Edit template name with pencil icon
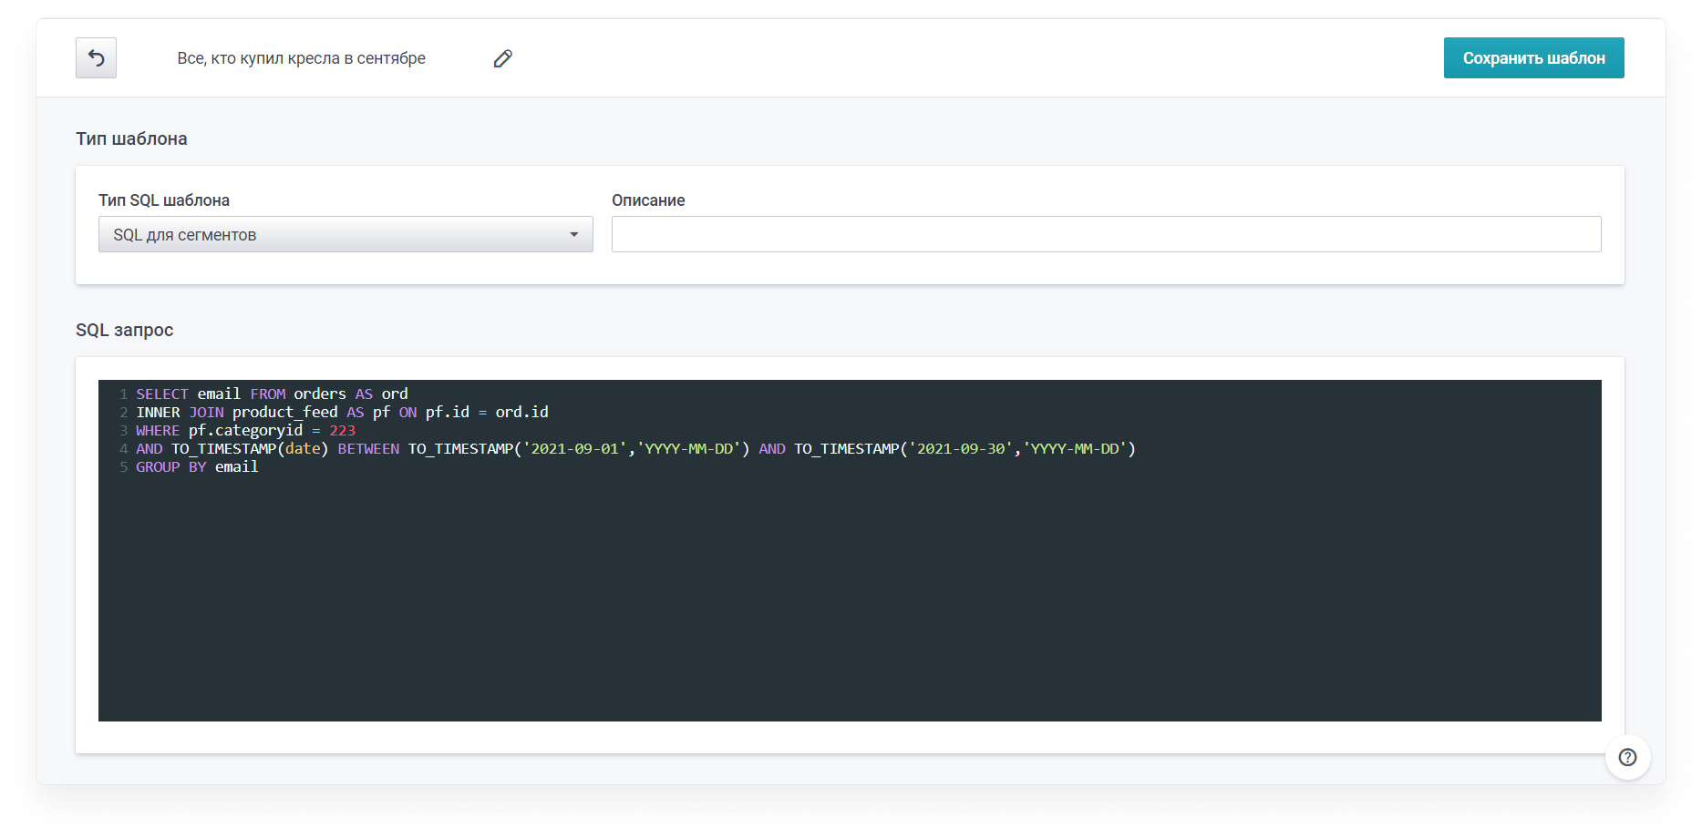Screen dimensions: 1702x839 click(502, 58)
